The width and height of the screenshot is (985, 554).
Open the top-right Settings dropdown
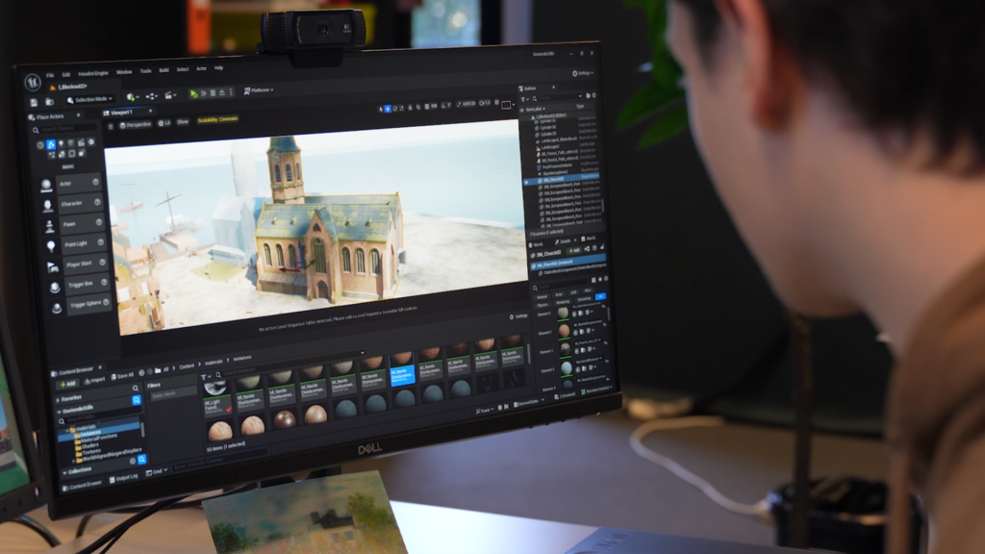(x=582, y=73)
